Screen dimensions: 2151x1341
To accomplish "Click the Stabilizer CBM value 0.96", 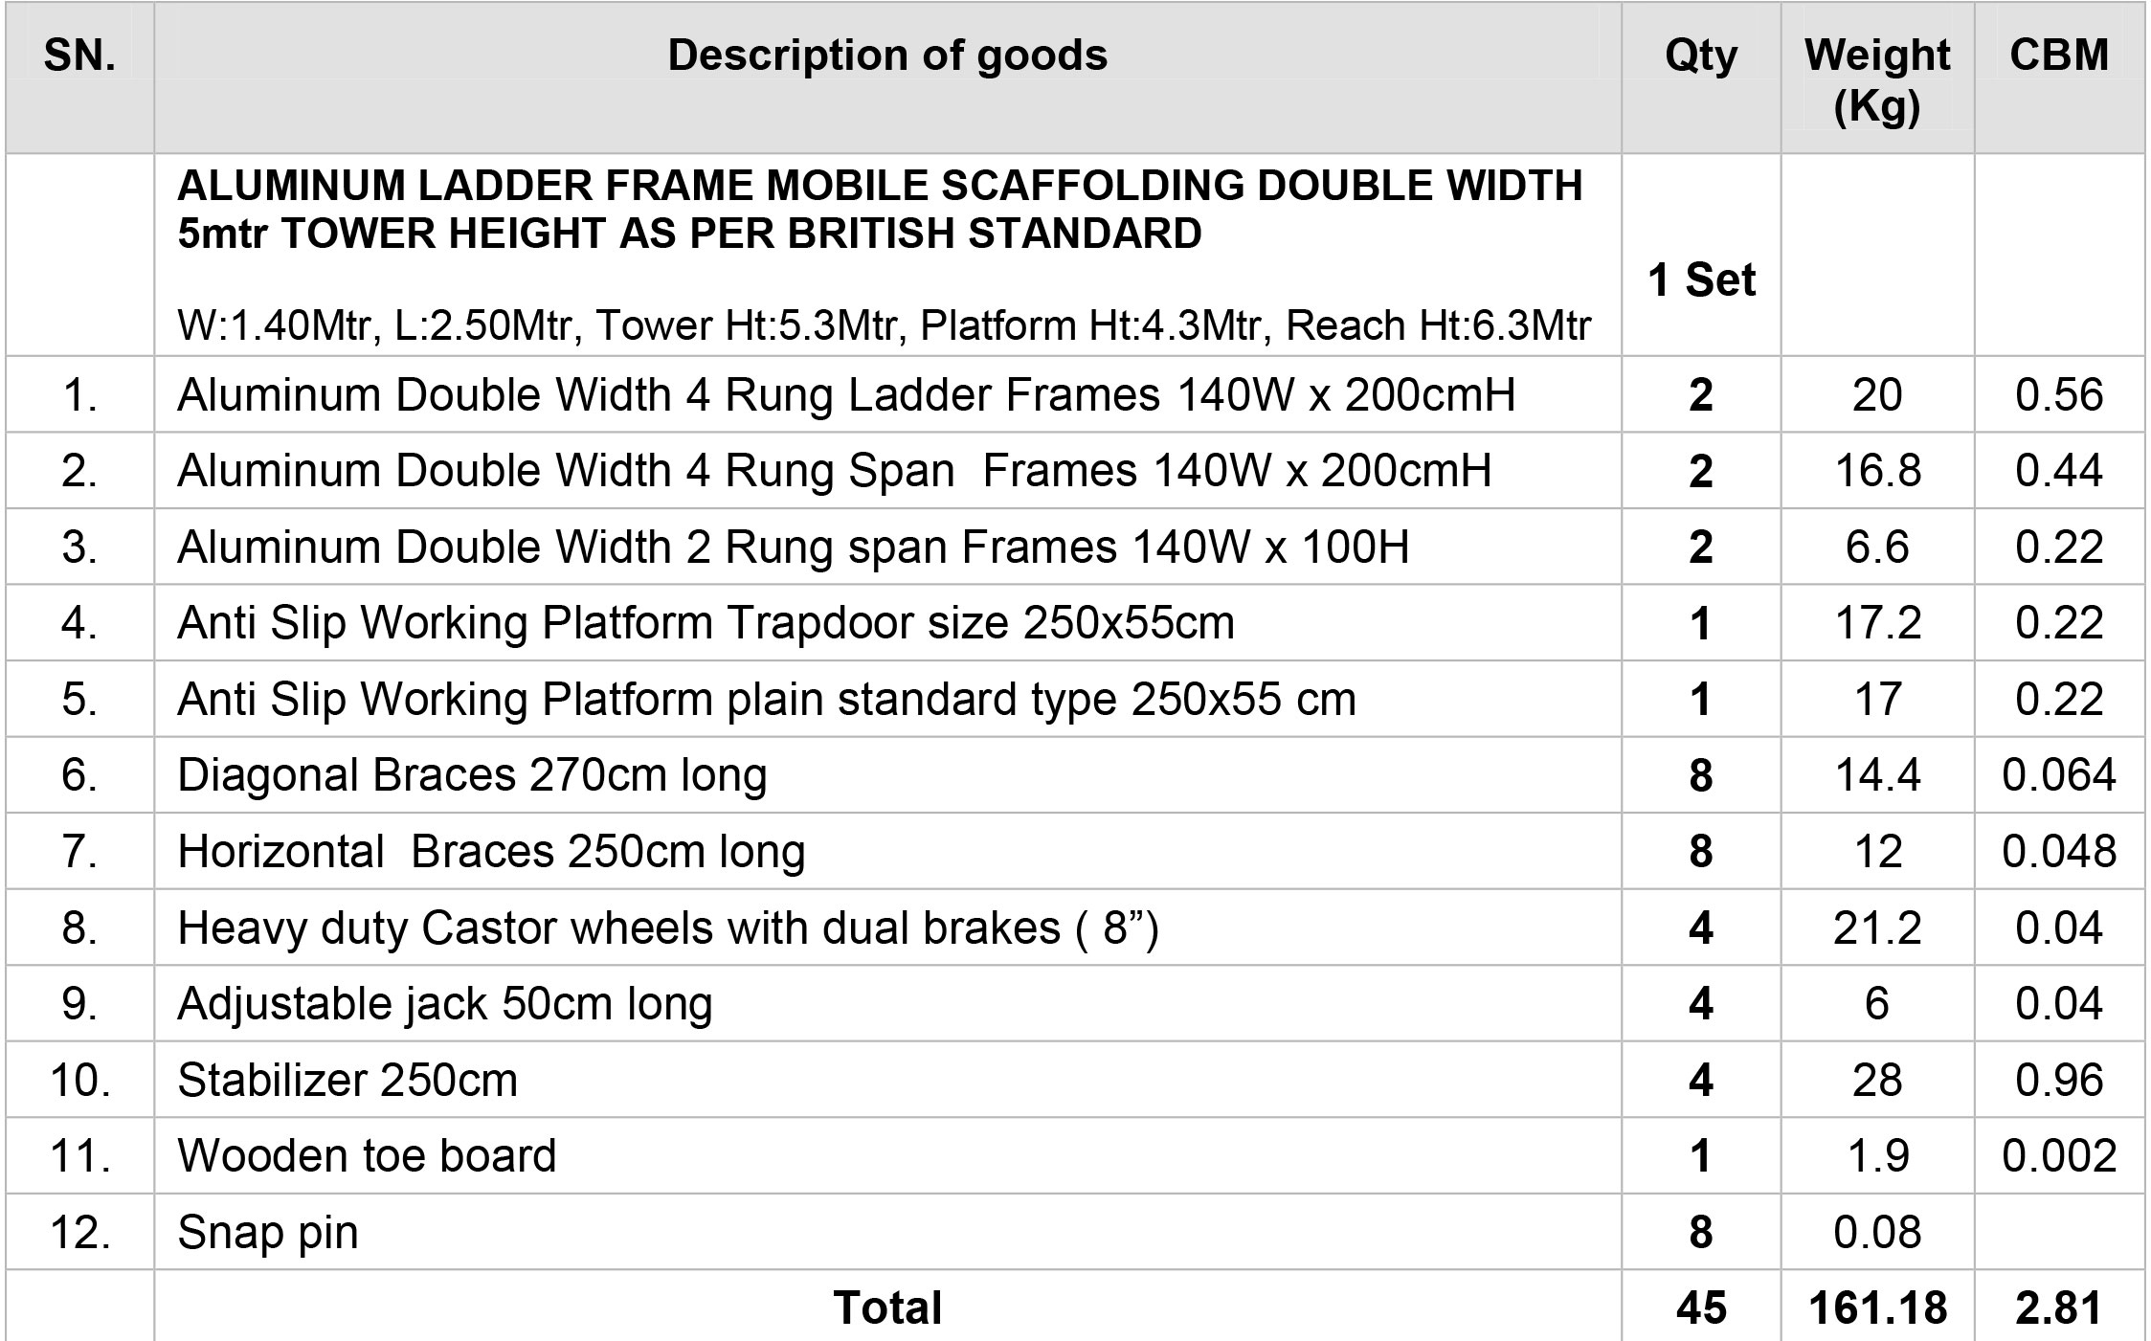I will (2059, 1080).
